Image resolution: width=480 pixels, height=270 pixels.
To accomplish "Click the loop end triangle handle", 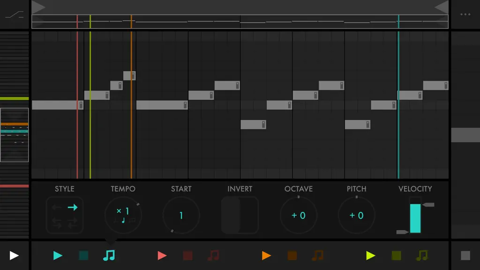I will click(x=442, y=7).
